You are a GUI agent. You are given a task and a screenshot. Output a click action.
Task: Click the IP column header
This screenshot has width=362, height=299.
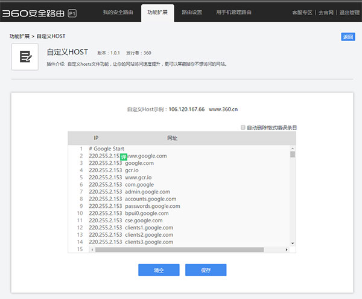coord(96,138)
